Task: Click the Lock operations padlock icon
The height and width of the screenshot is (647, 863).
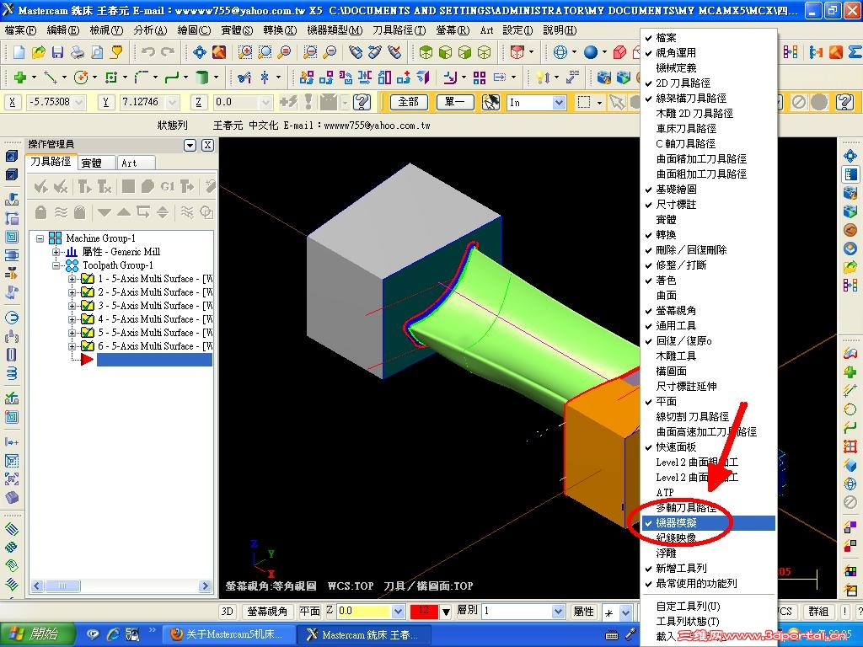Action: click(x=40, y=212)
